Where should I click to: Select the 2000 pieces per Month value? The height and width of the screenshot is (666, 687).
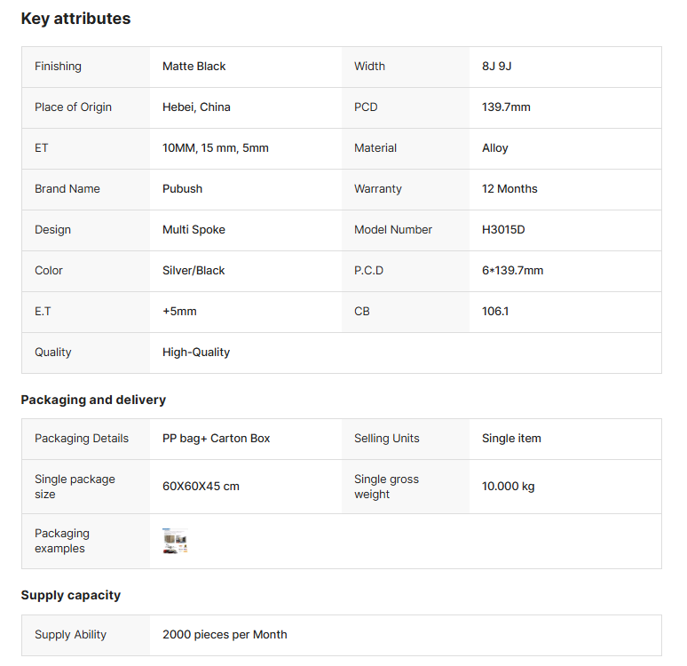[x=225, y=635]
